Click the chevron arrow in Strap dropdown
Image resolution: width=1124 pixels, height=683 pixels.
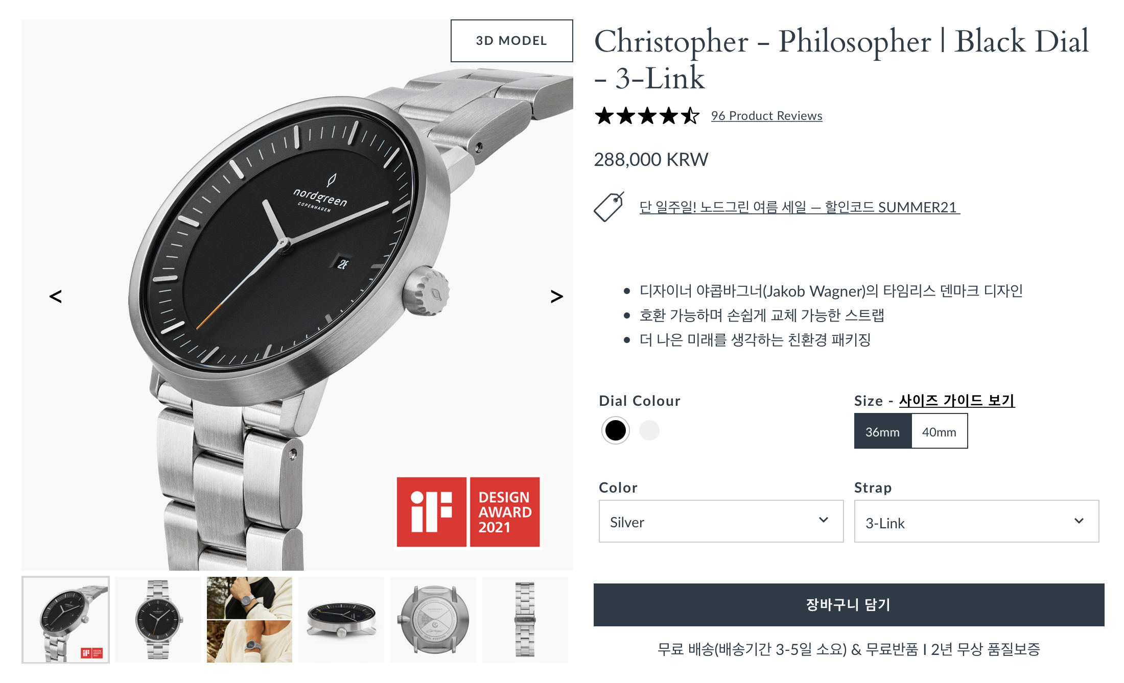[1079, 521]
